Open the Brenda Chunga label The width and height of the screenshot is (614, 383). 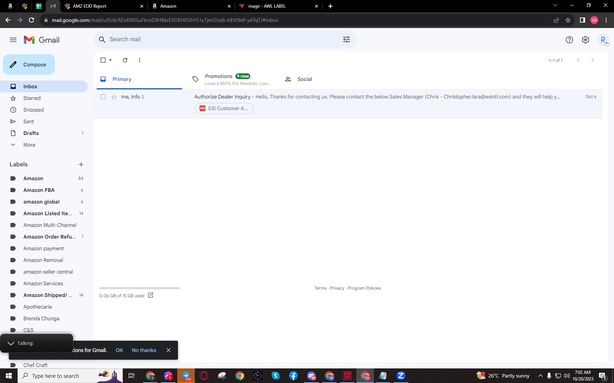pos(44,318)
